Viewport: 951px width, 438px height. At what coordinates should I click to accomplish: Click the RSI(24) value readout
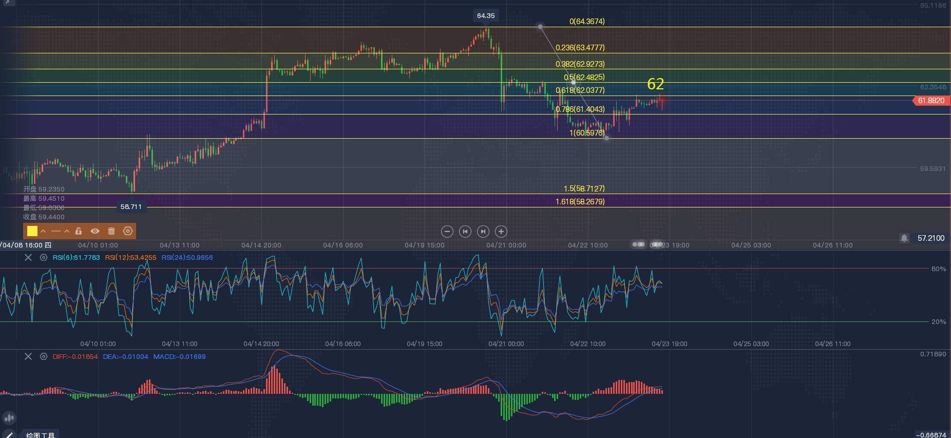pyautogui.click(x=187, y=257)
